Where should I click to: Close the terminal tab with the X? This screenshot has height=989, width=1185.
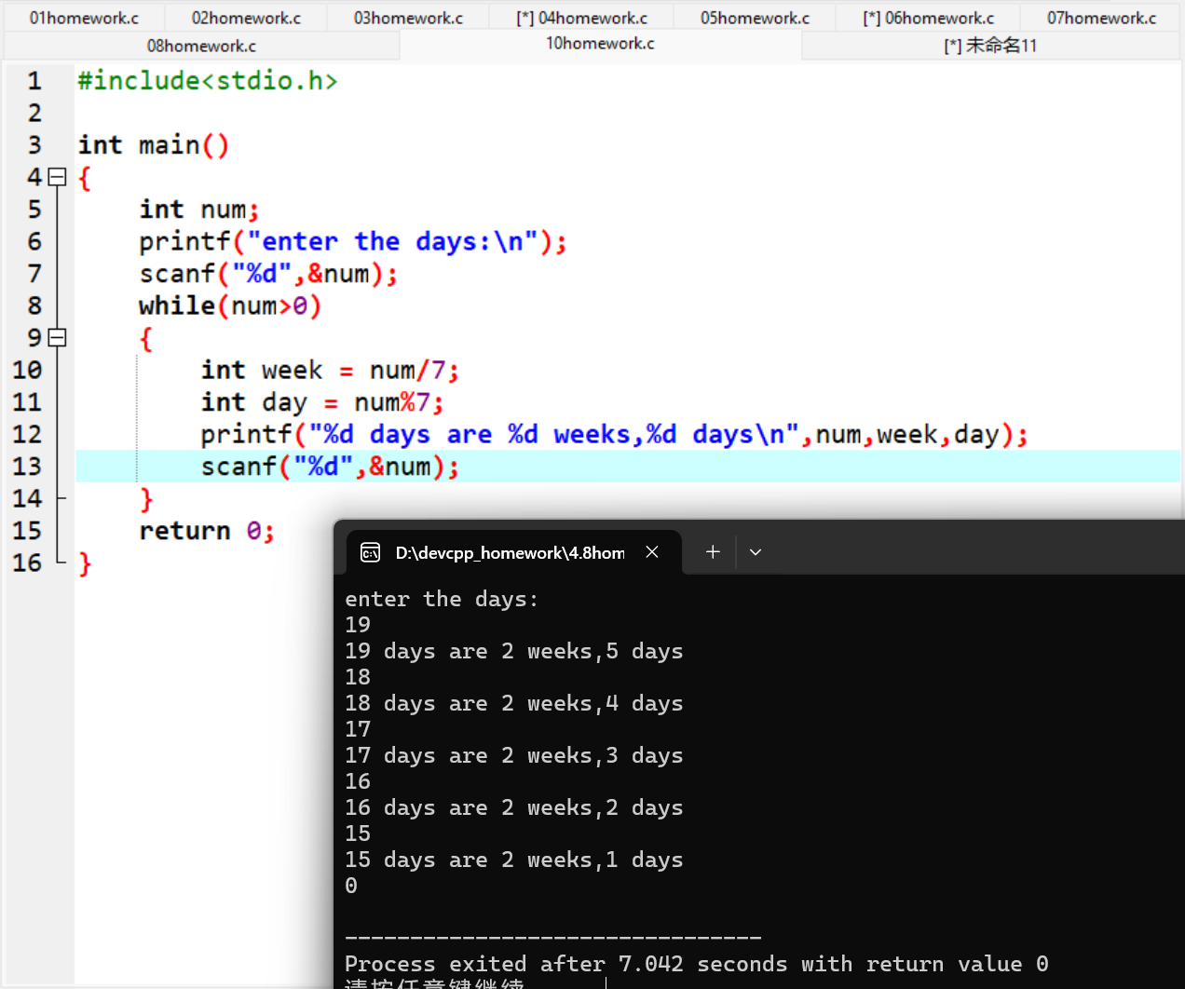pos(652,552)
